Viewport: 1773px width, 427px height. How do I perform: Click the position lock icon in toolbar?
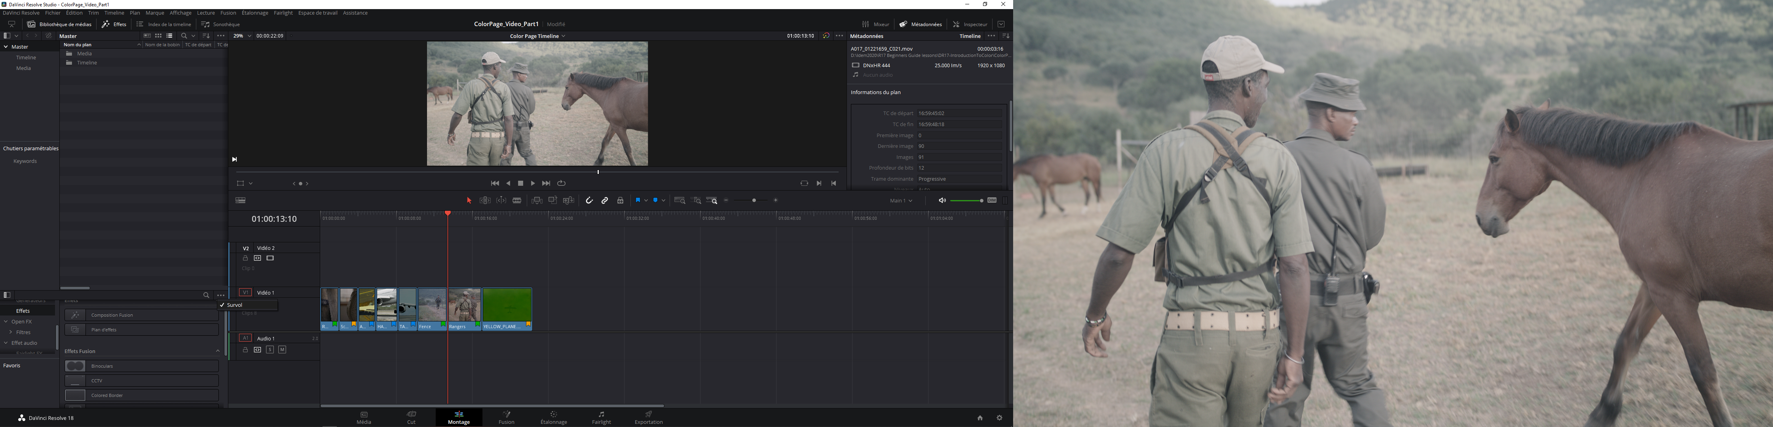coord(620,201)
